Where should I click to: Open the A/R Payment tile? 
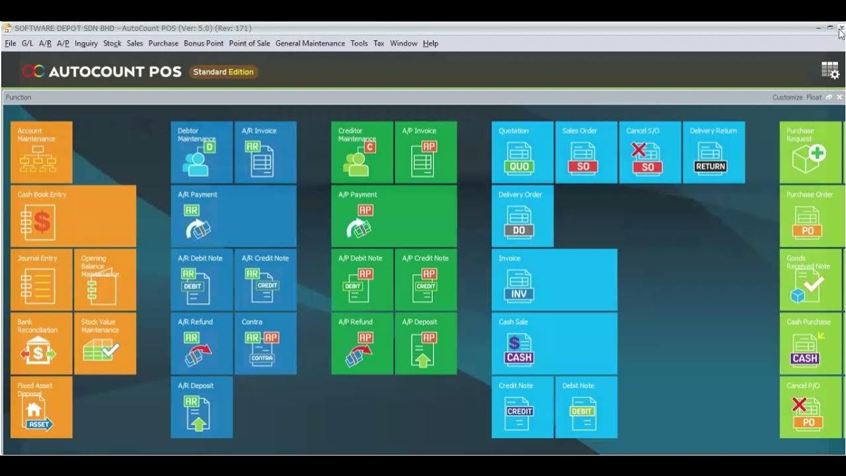point(234,216)
